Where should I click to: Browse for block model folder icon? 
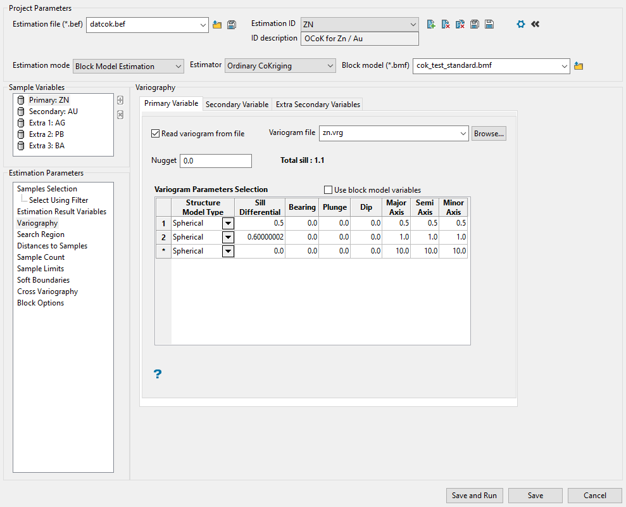point(578,66)
